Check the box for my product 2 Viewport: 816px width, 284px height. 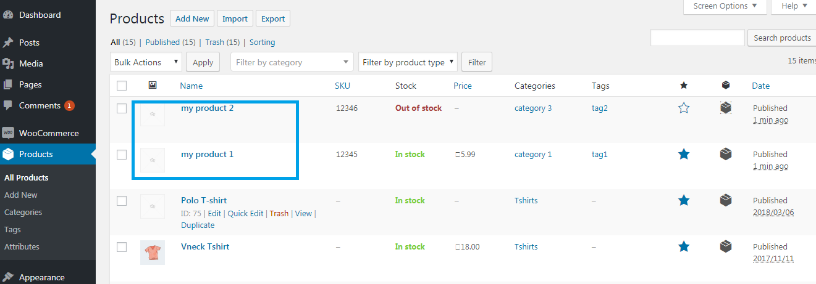[x=122, y=108]
